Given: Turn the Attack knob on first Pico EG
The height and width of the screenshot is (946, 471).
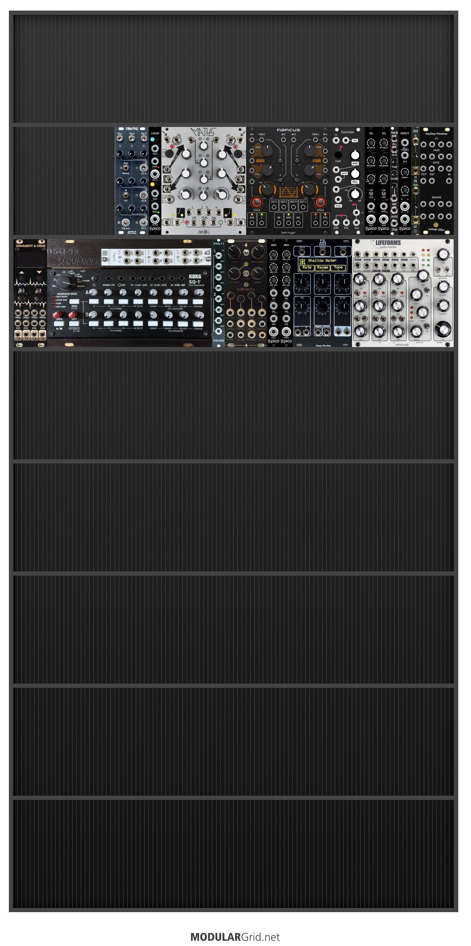Looking at the screenshot, I should coord(371,143).
